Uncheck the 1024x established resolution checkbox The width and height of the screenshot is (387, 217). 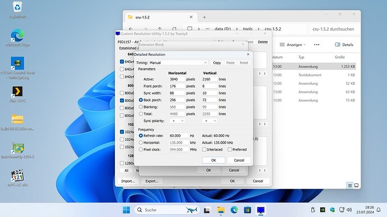coord(122,132)
